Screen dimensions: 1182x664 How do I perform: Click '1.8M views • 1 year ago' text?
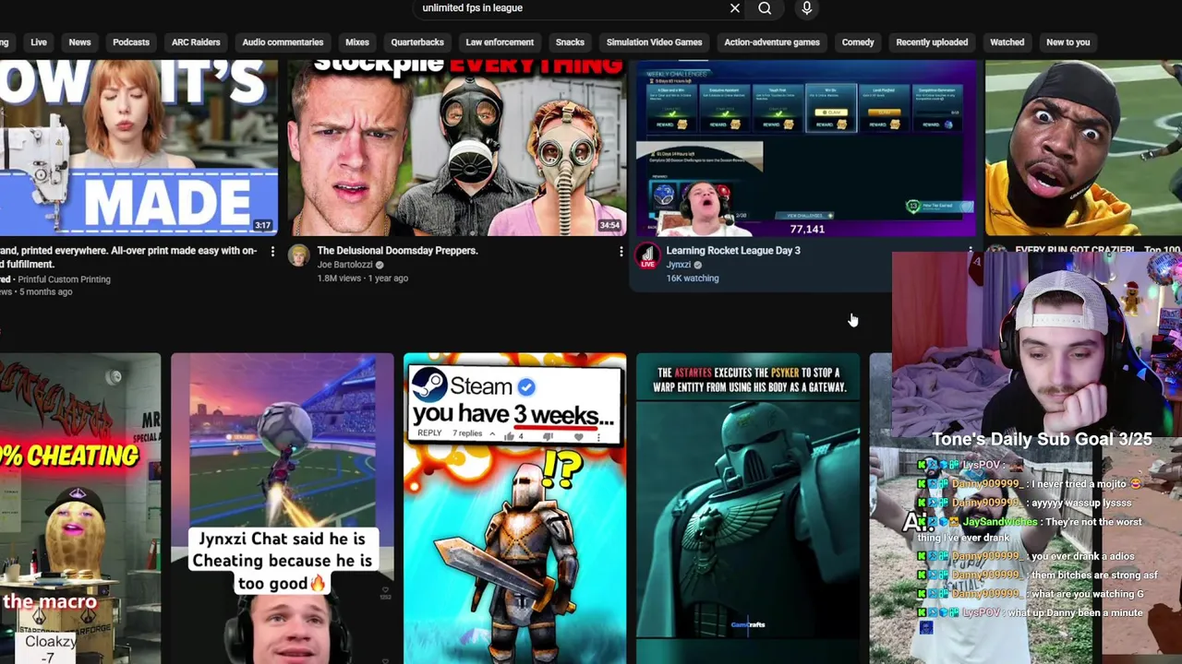362,279
